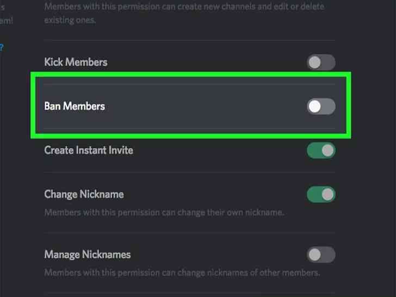Enable the Kick Members switch

321,63
